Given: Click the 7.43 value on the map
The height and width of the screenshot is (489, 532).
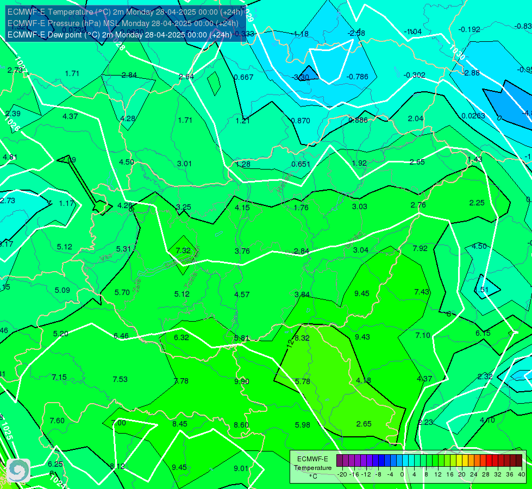Looking at the screenshot, I should pyautogui.click(x=422, y=292).
